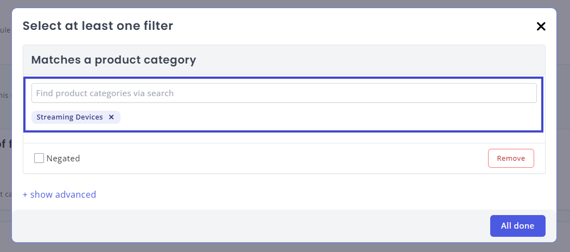This screenshot has height=252, width=570.
Task: Confirm filters with All done
Action: click(x=517, y=226)
